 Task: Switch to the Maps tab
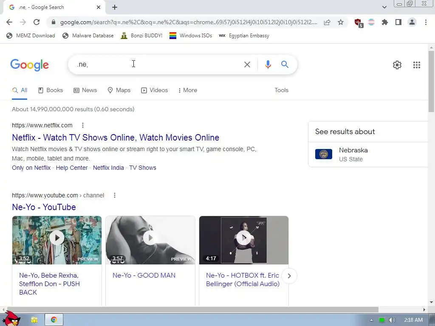[119, 90]
